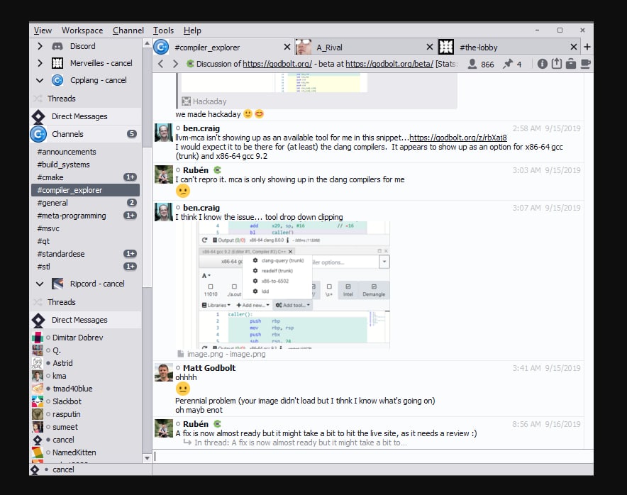
Task: Click the chat bubble toolbar icon
Action: click(586, 64)
